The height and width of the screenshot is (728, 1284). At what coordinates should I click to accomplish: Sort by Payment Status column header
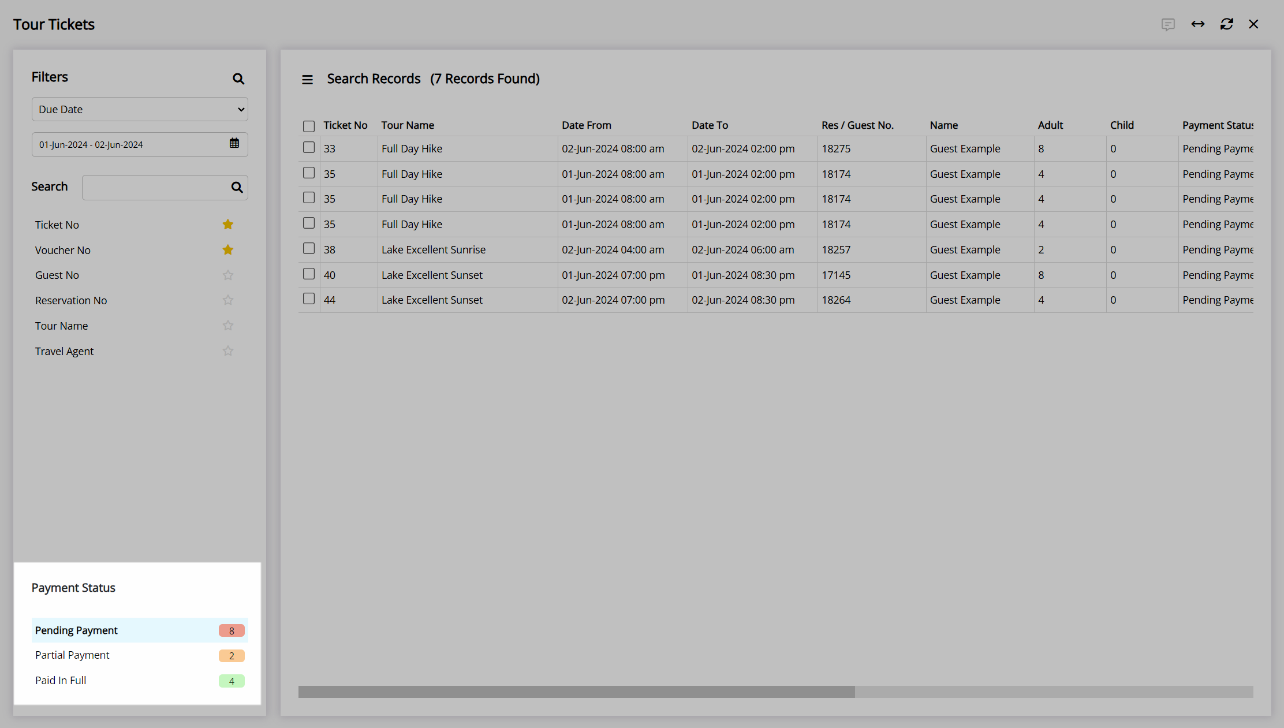coord(1218,125)
